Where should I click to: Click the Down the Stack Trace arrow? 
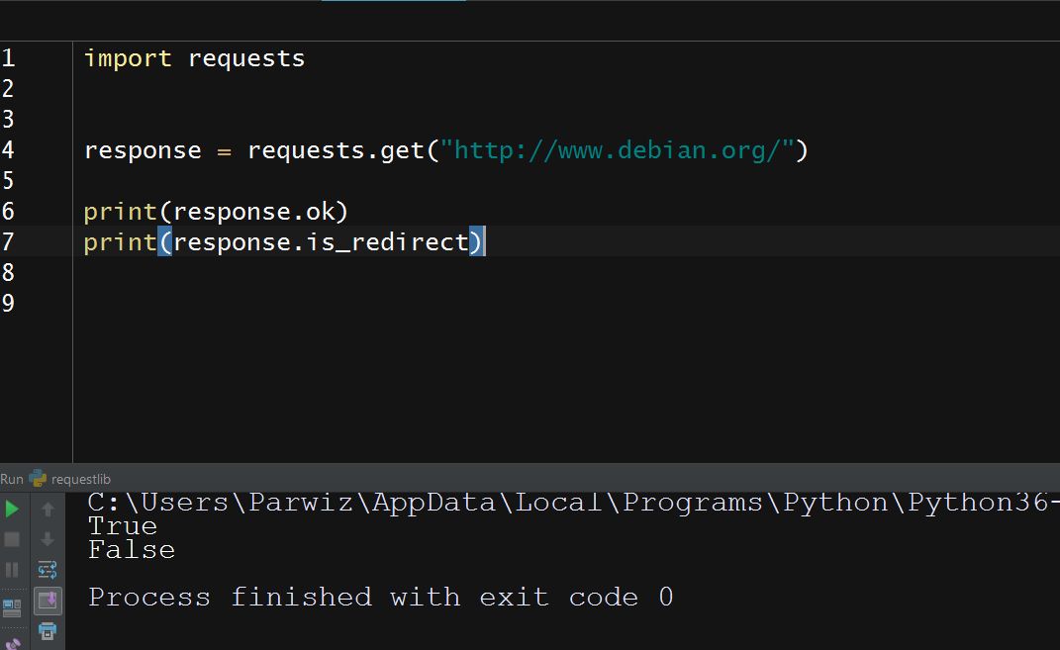48,539
